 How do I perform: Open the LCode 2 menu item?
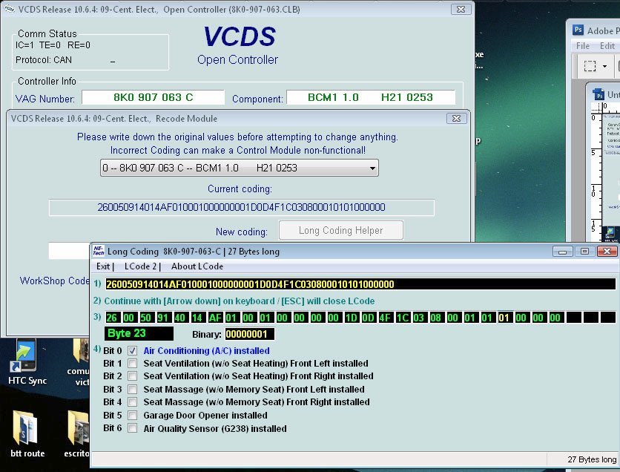coord(140,266)
